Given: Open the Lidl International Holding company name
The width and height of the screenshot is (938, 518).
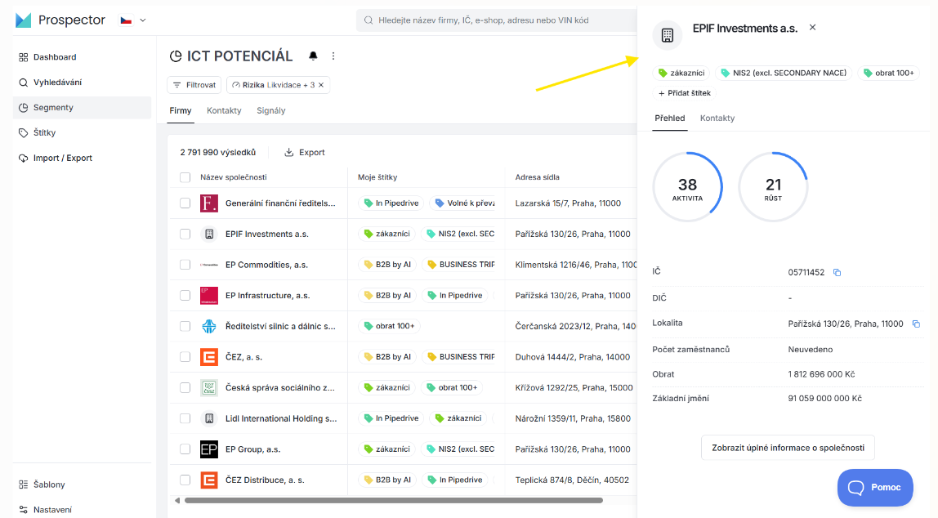Looking at the screenshot, I should pyautogui.click(x=281, y=418).
